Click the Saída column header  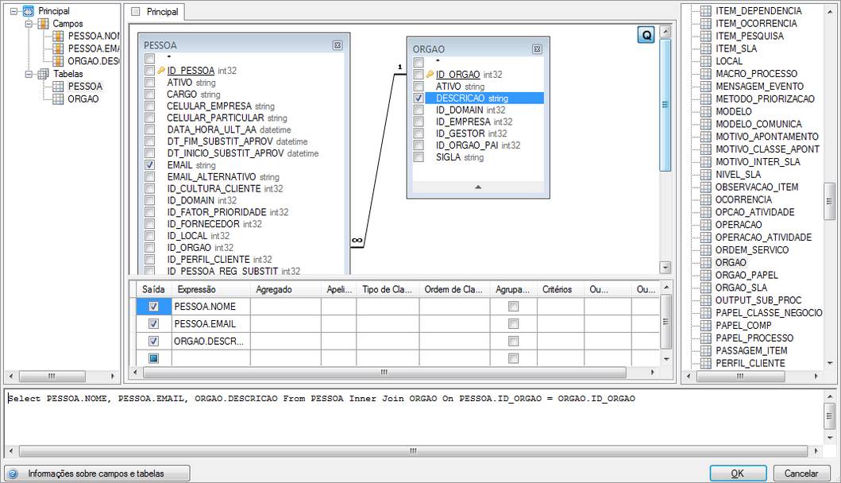coord(153,289)
